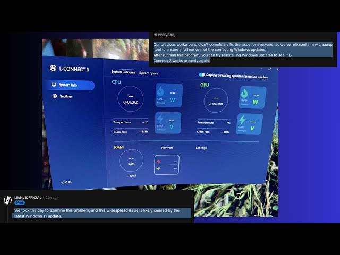Click "Connect 3 works properly again" text
This screenshot has height=255, width=340.
(182, 61)
